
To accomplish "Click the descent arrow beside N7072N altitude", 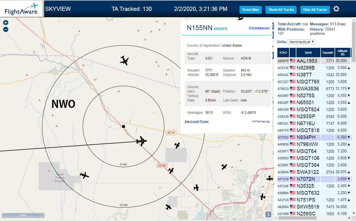I will point(349,179).
